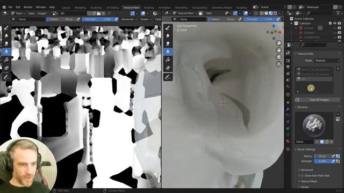Adjust Radius slider in Brush Settings panel
Image resolution: width=344 pixels, height=193 pixels.
(322, 156)
